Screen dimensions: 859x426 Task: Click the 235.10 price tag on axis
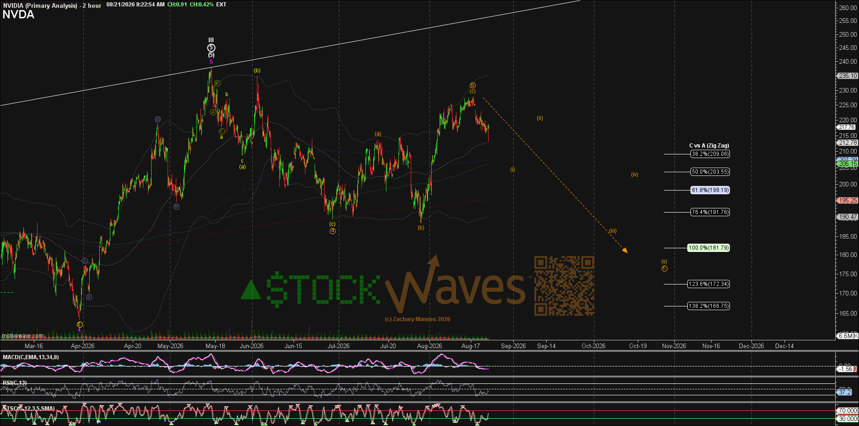848,76
